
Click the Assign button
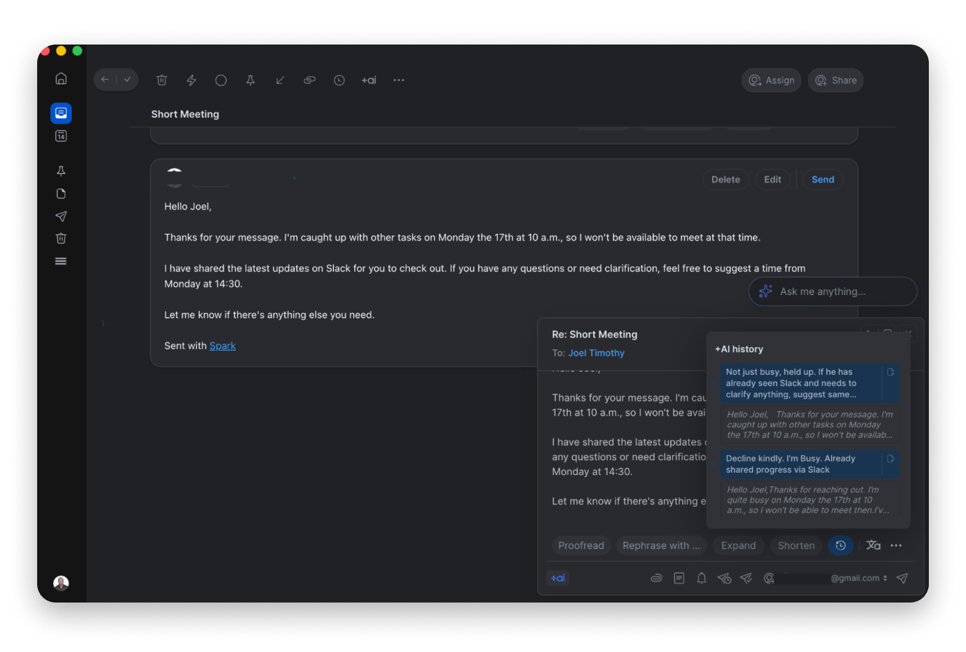pos(772,80)
